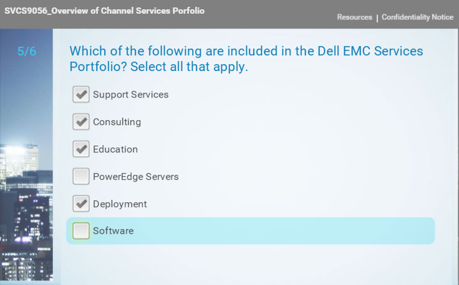459x285 pixels.
Task: Click the Support Services label text
Action: click(x=130, y=95)
